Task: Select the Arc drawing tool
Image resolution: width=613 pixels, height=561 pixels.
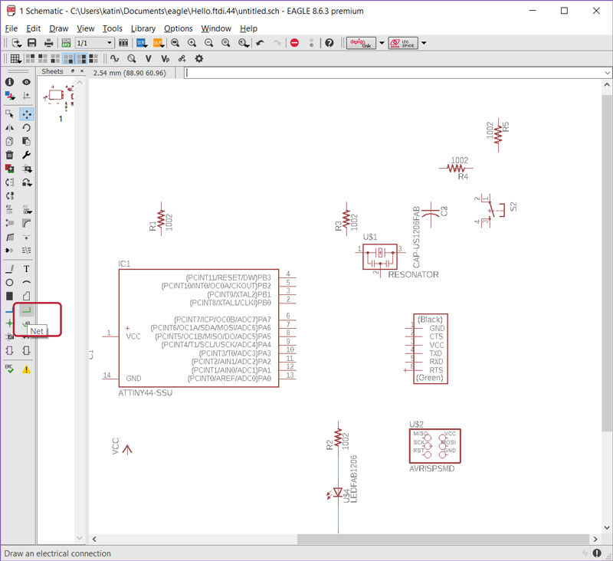Action: point(26,282)
